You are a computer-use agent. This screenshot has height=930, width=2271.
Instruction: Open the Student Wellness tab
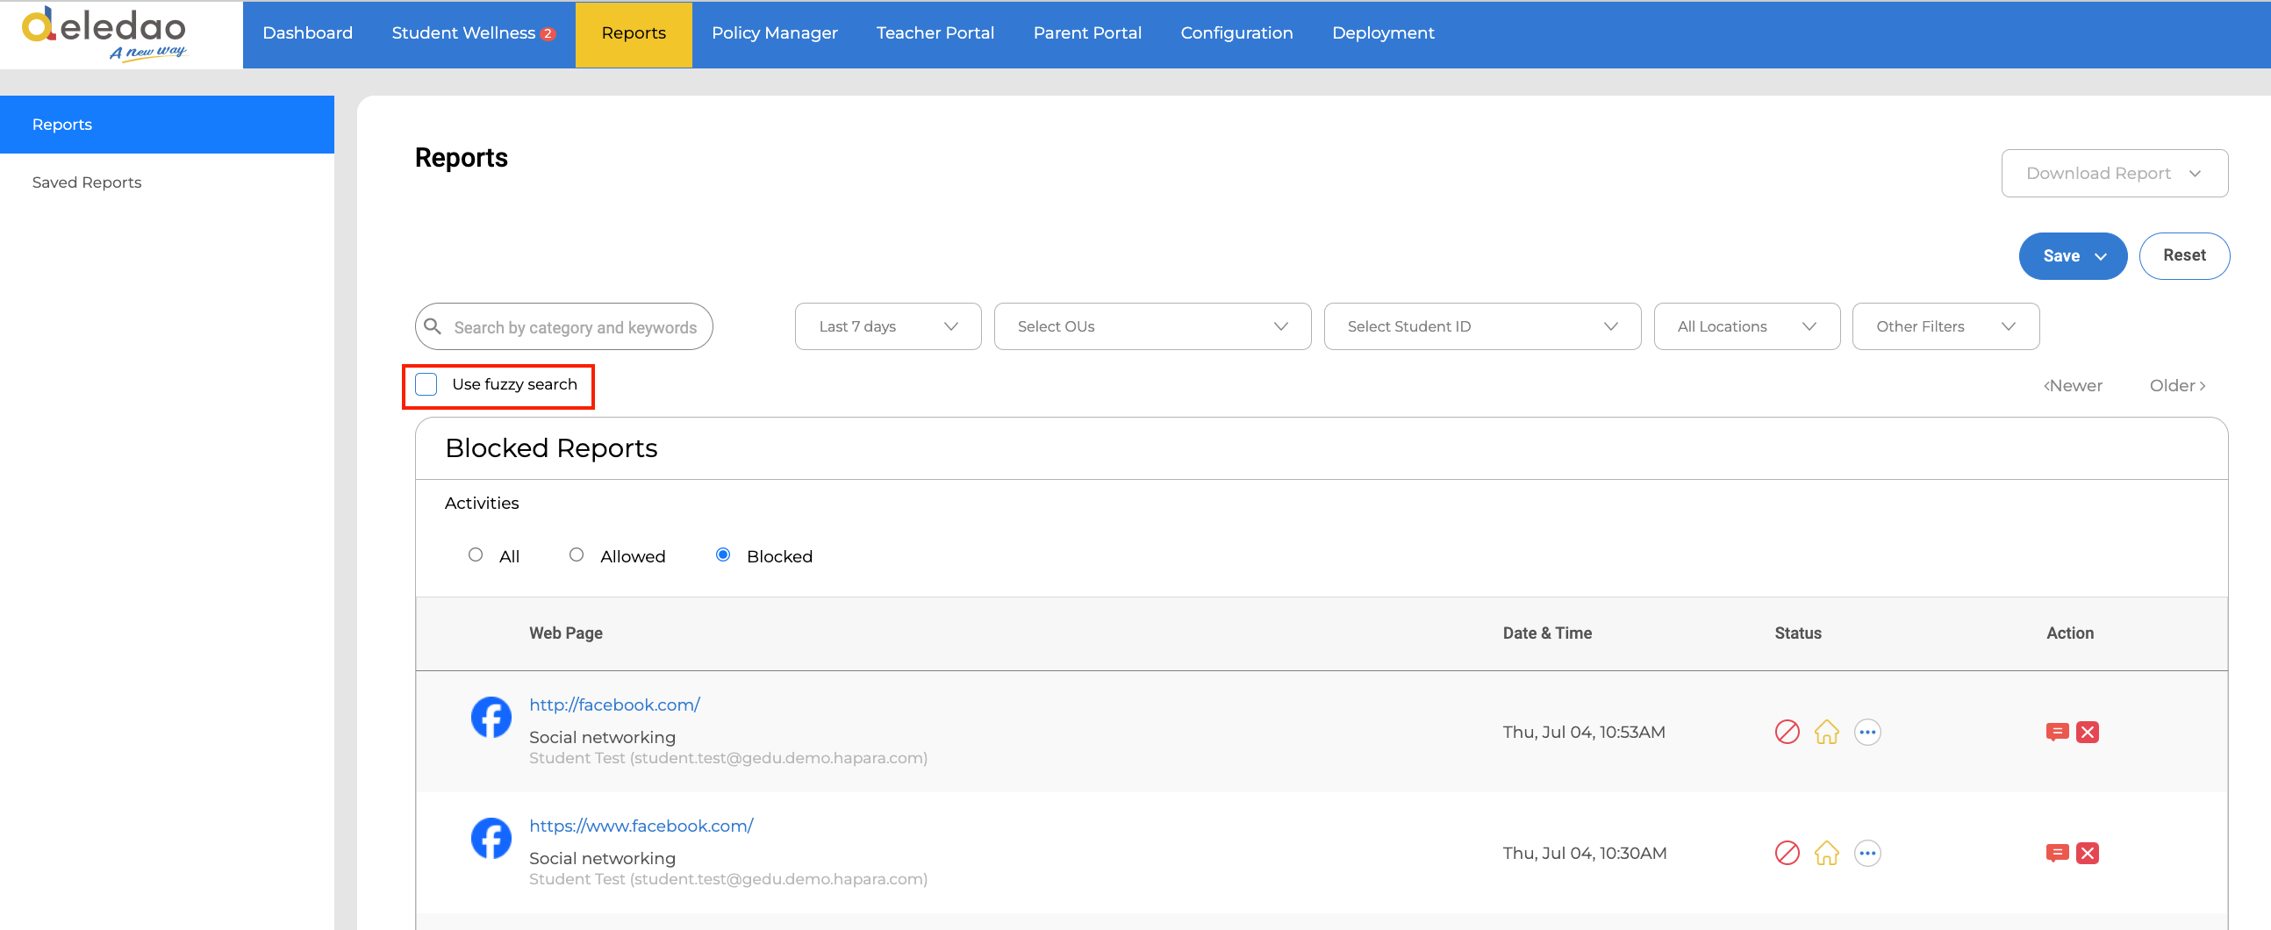pos(472,32)
